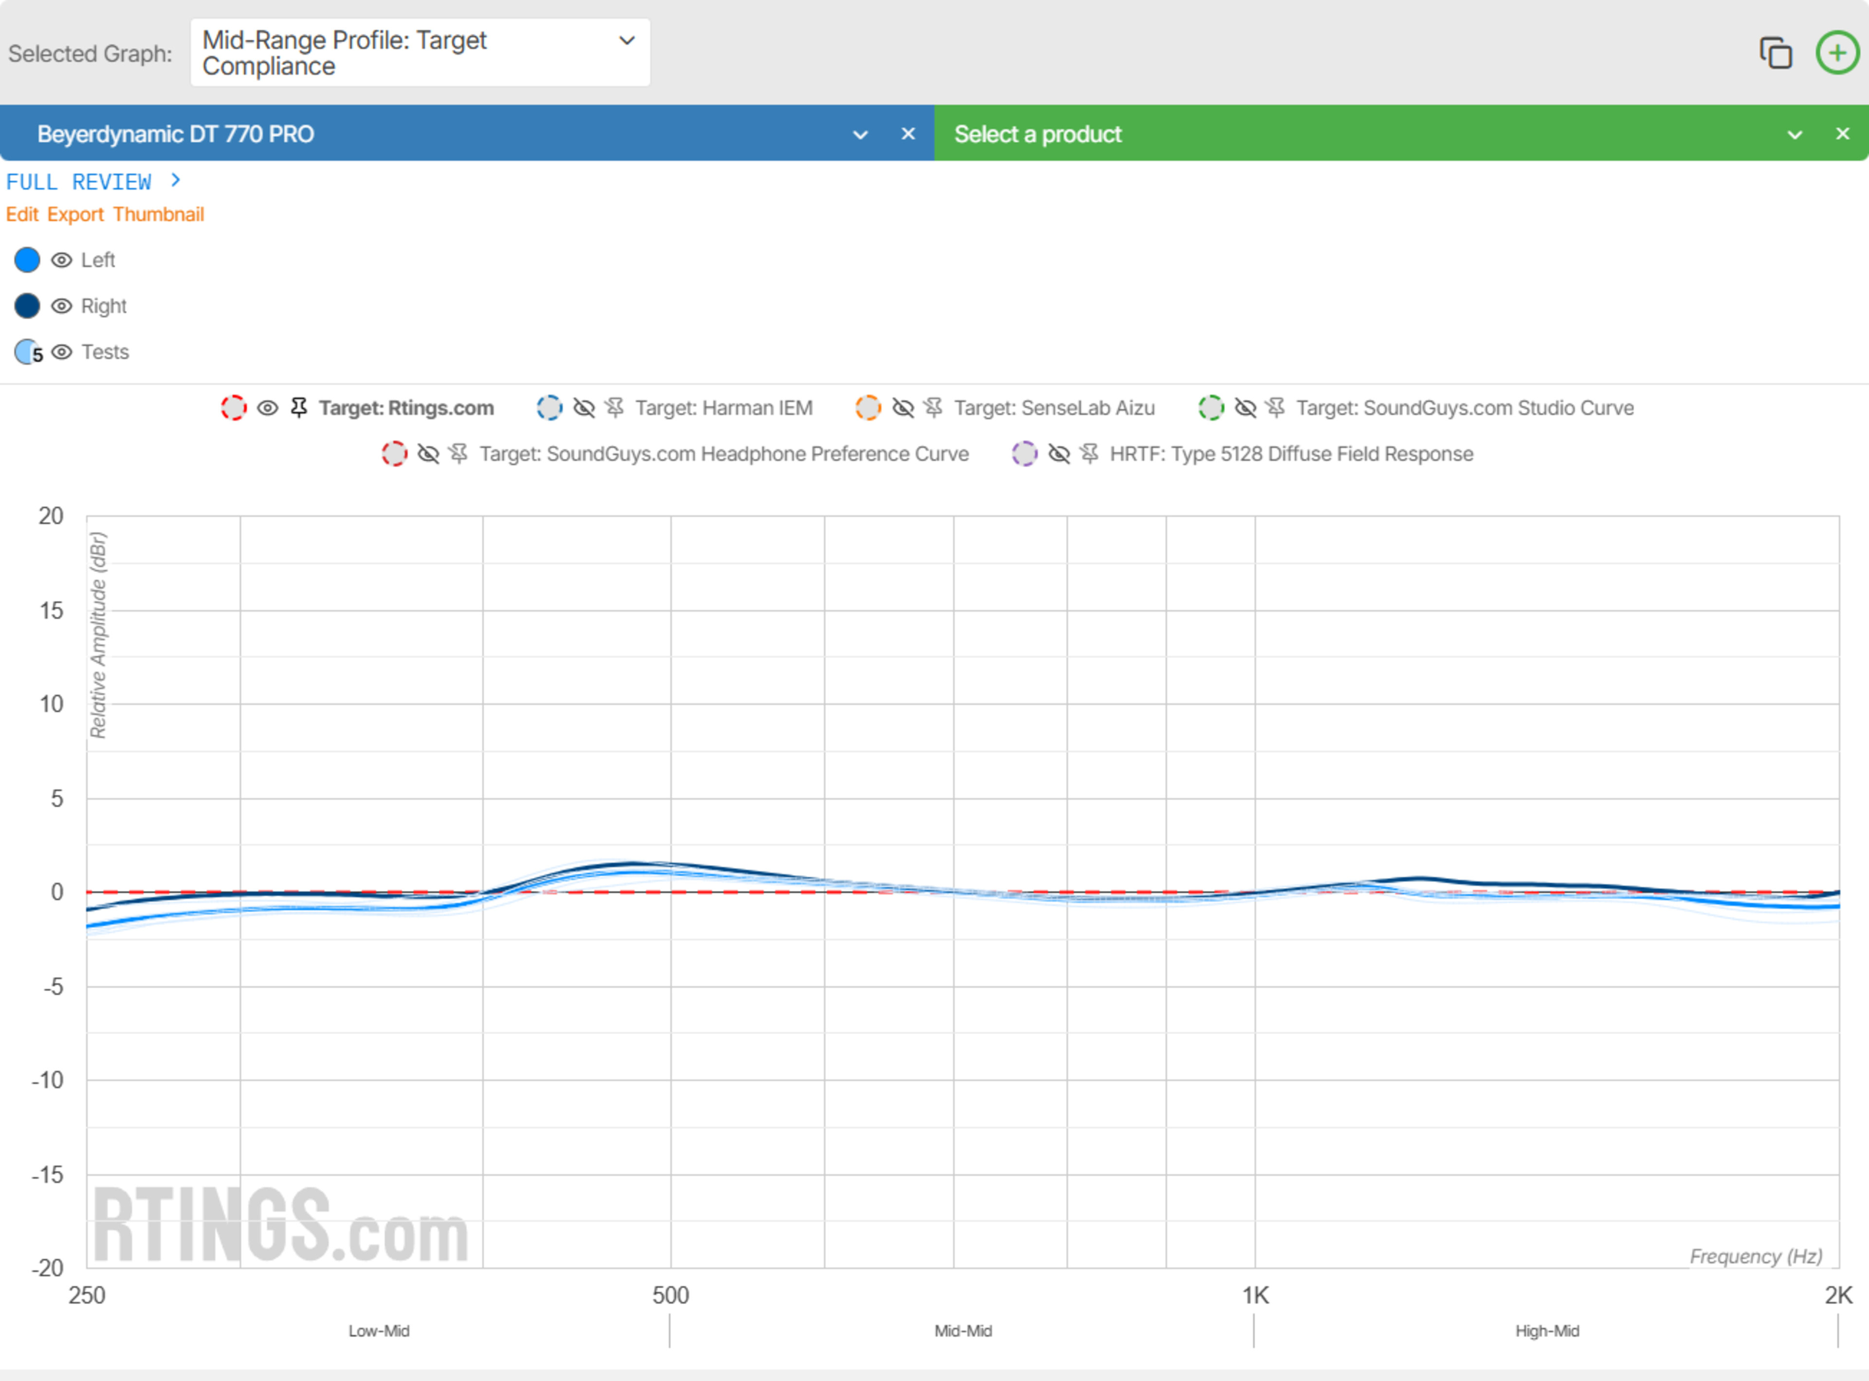
Task: Click the Edit link
Action: pyautogui.click(x=22, y=215)
